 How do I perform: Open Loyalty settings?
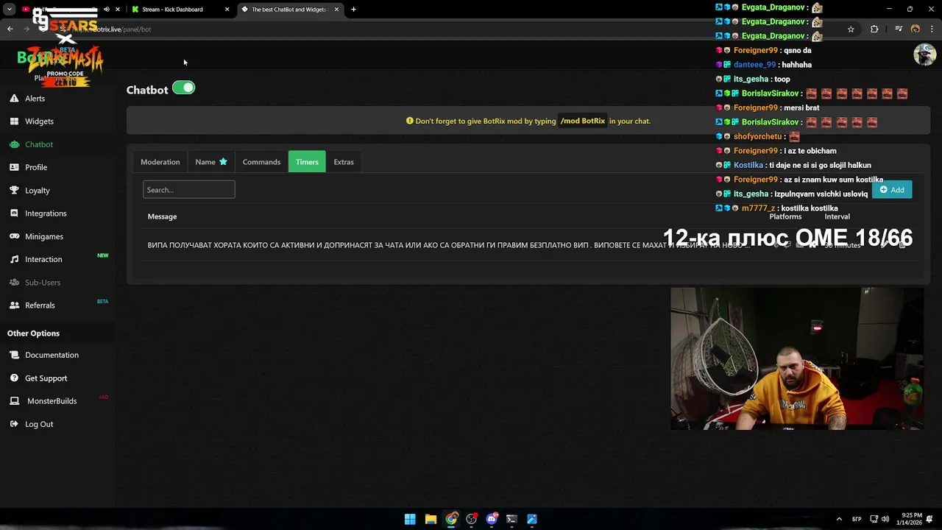pyautogui.click(x=37, y=191)
